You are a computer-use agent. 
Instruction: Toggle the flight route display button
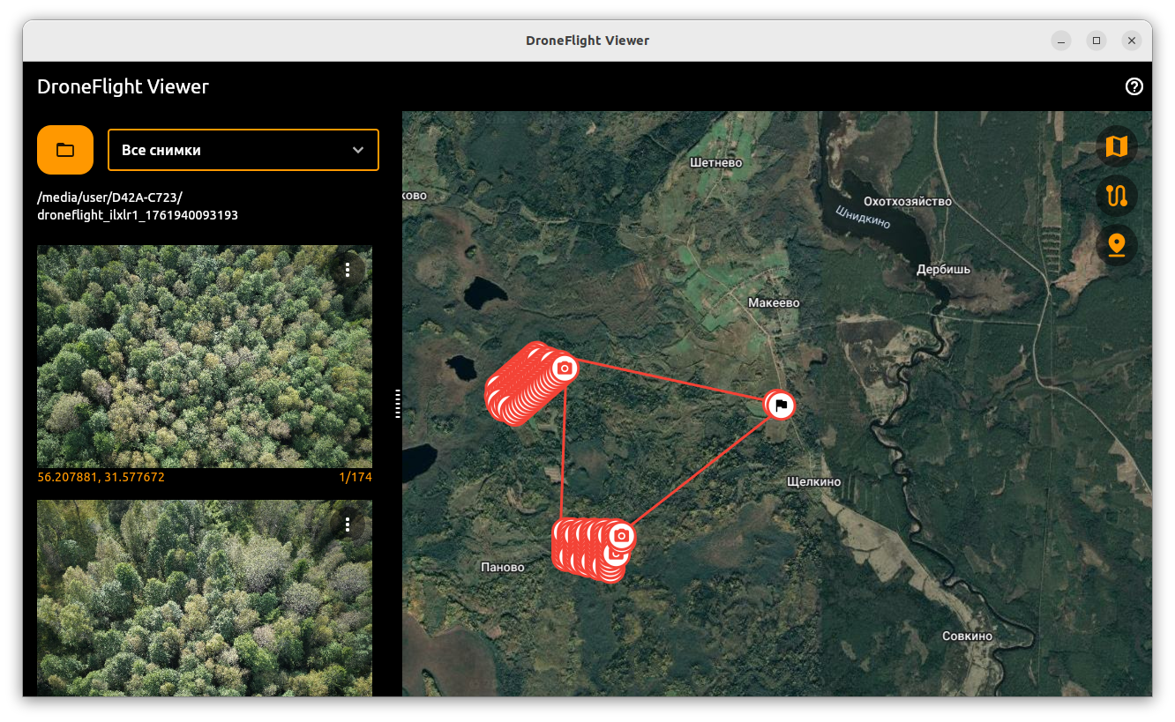click(1116, 196)
